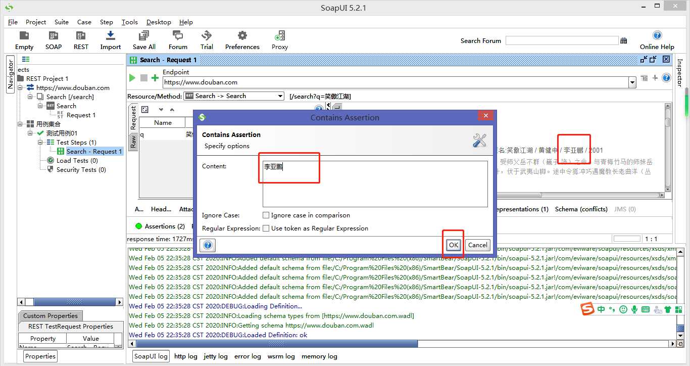Click the Sogou microphone tray icon
Image resolution: width=690 pixels, height=366 pixels.
[x=634, y=309]
